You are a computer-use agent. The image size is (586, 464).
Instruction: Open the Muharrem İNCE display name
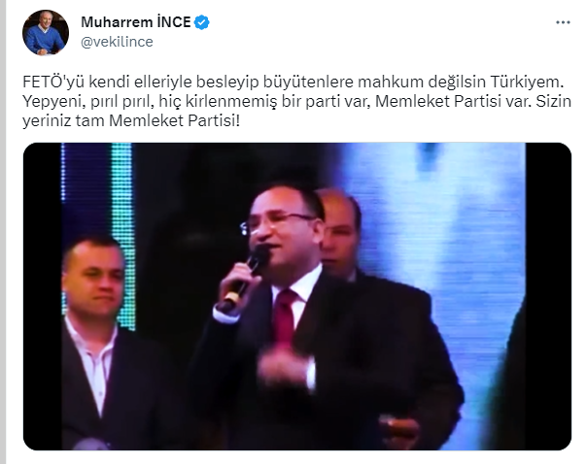pos(136,22)
